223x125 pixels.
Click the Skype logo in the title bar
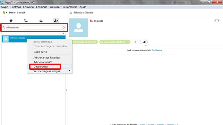coord(2,2)
